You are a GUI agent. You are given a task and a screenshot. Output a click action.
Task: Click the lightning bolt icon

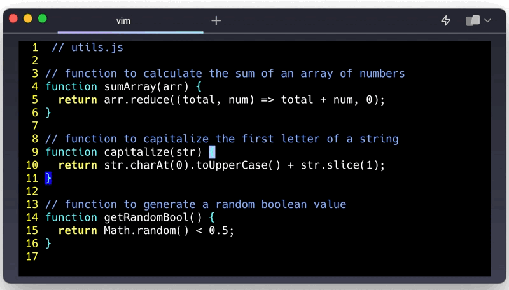click(446, 20)
